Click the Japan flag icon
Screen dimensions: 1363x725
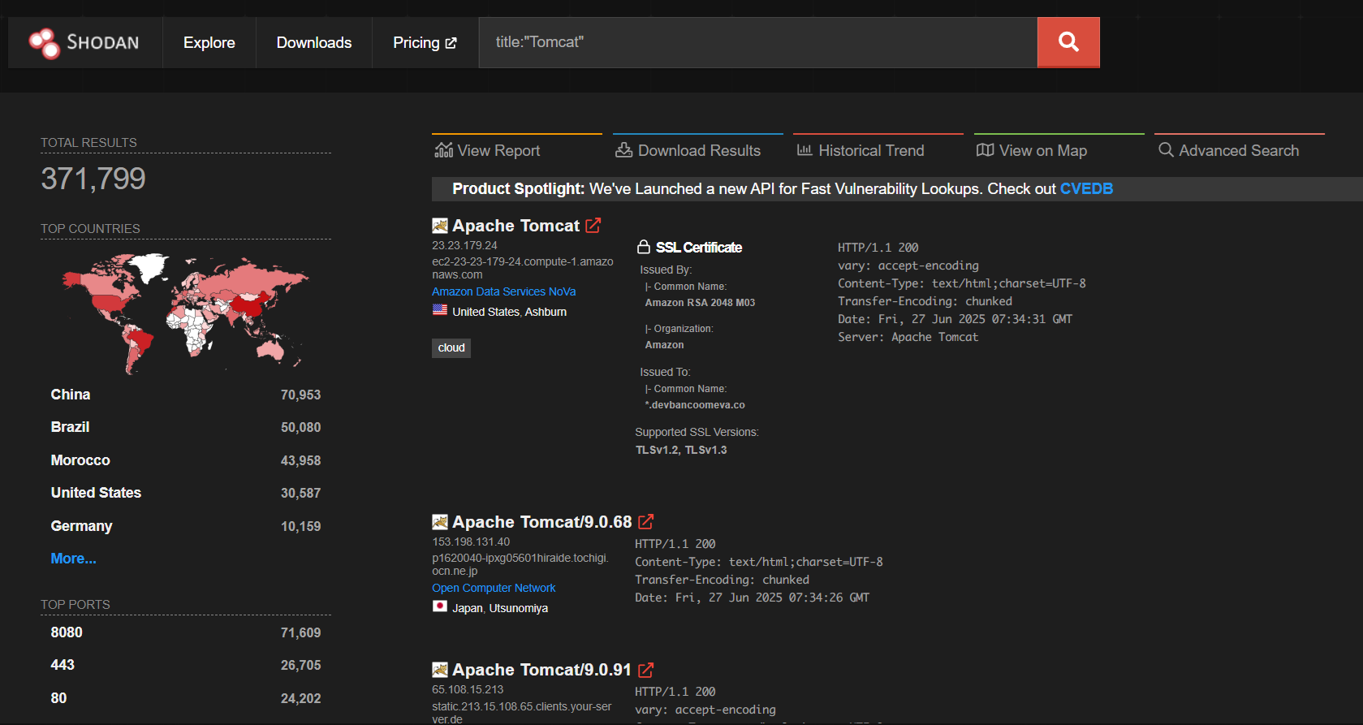pyautogui.click(x=440, y=606)
